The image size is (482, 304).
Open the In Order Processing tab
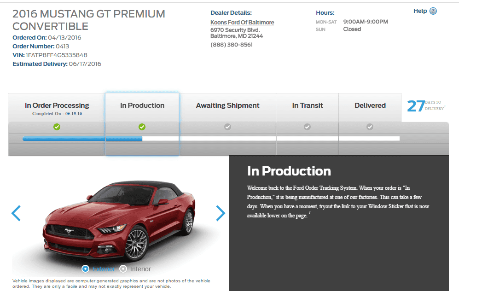click(57, 108)
